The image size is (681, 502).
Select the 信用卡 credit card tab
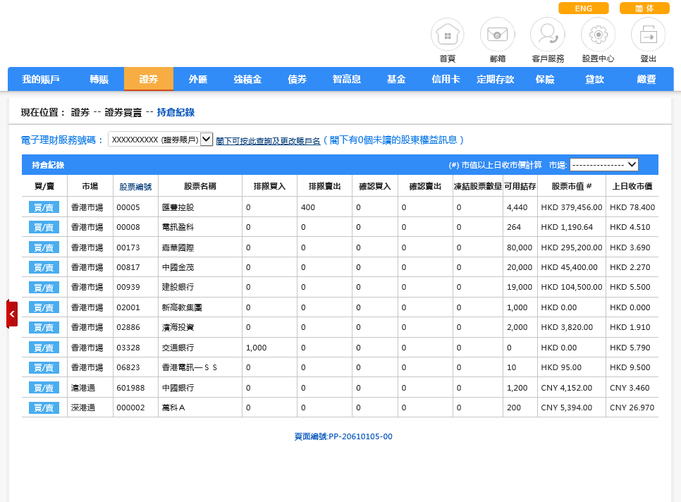(446, 80)
